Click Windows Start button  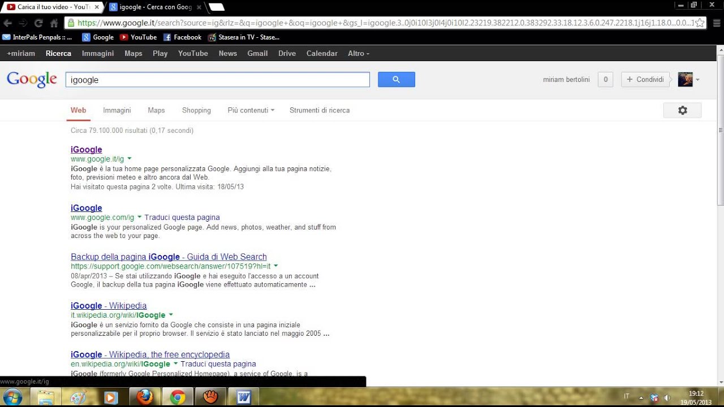(x=12, y=397)
